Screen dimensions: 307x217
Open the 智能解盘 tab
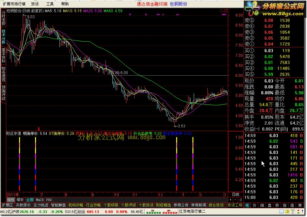point(58,205)
